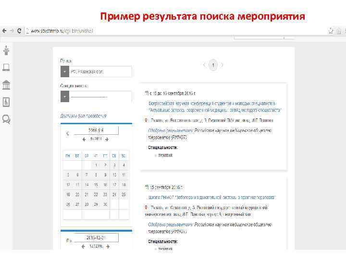Viewport: 346px width, 259px height.
Task: Go to previous month in the start calendar
Action: click(84, 140)
